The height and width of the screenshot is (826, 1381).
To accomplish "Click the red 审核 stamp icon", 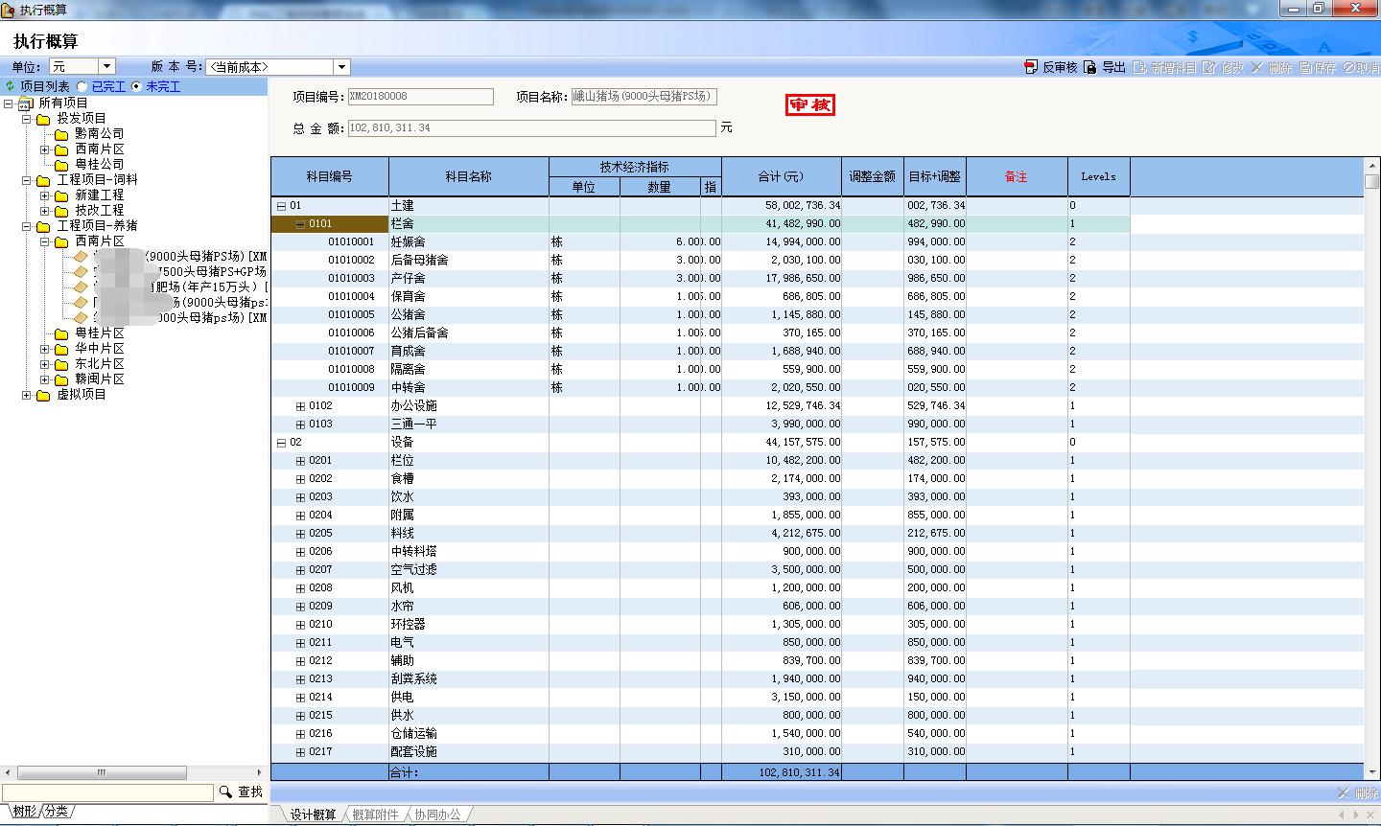I will (809, 104).
